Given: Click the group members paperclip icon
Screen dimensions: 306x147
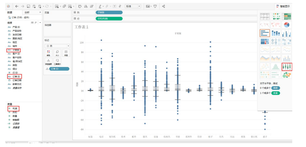Looking at the screenshot, I should coord(107,6).
